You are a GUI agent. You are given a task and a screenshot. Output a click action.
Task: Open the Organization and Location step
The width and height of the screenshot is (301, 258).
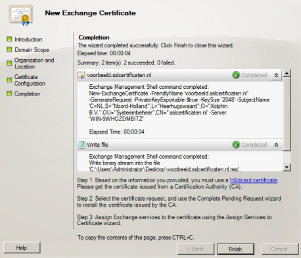click(x=34, y=63)
